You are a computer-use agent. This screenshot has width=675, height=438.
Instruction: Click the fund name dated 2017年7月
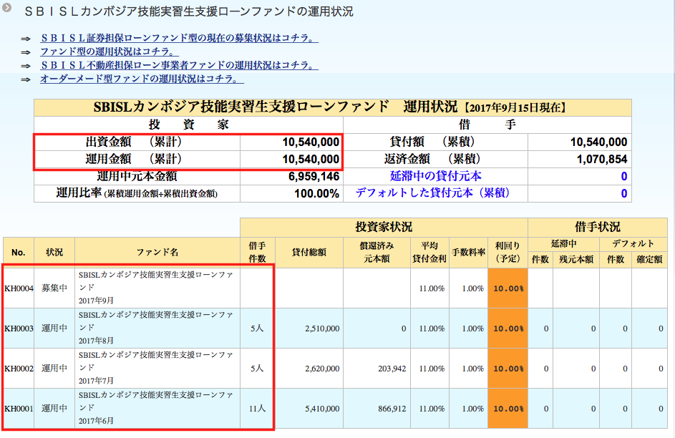[156, 368]
